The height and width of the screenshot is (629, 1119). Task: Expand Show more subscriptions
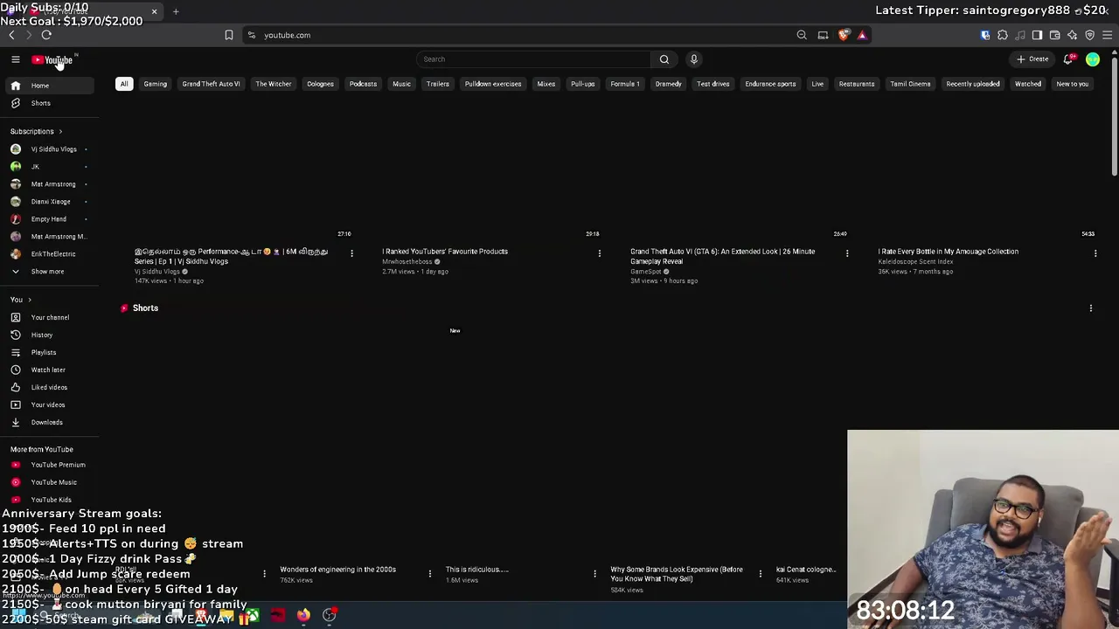click(49, 272)
